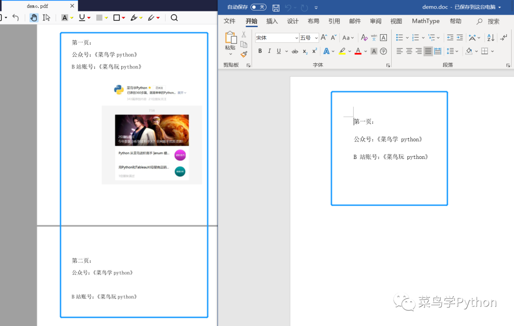Screen dimensions: 514x326
Task: Toggle Italic formatting
Action: click(269, 51)
